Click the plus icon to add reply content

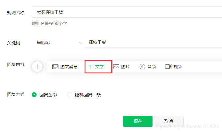37,67
